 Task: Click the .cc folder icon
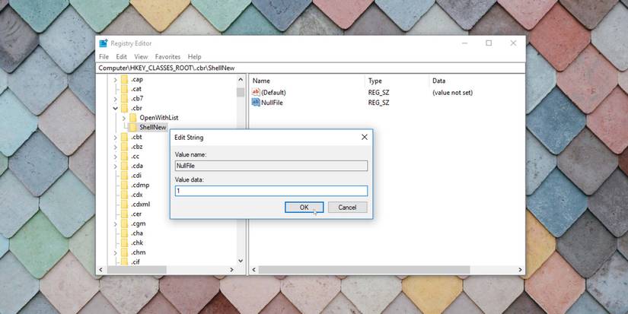[x=124, y=156]
